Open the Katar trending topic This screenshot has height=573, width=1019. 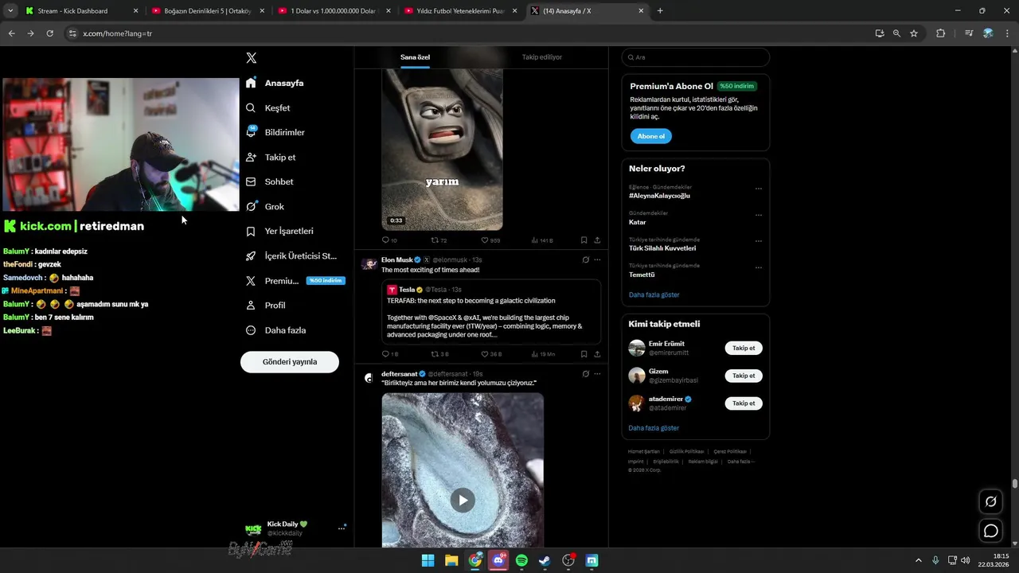point(638,222)
